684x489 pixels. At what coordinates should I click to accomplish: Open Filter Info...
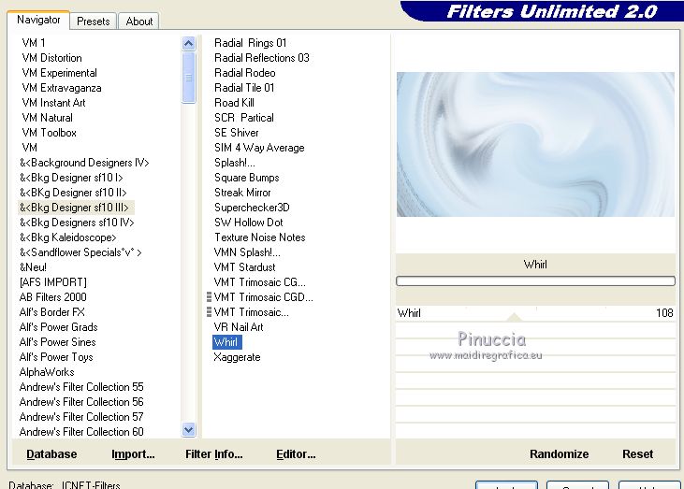(x=213, y=454)
